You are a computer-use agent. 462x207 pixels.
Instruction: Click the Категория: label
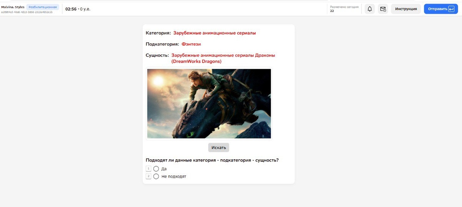(x=158, y=33)
